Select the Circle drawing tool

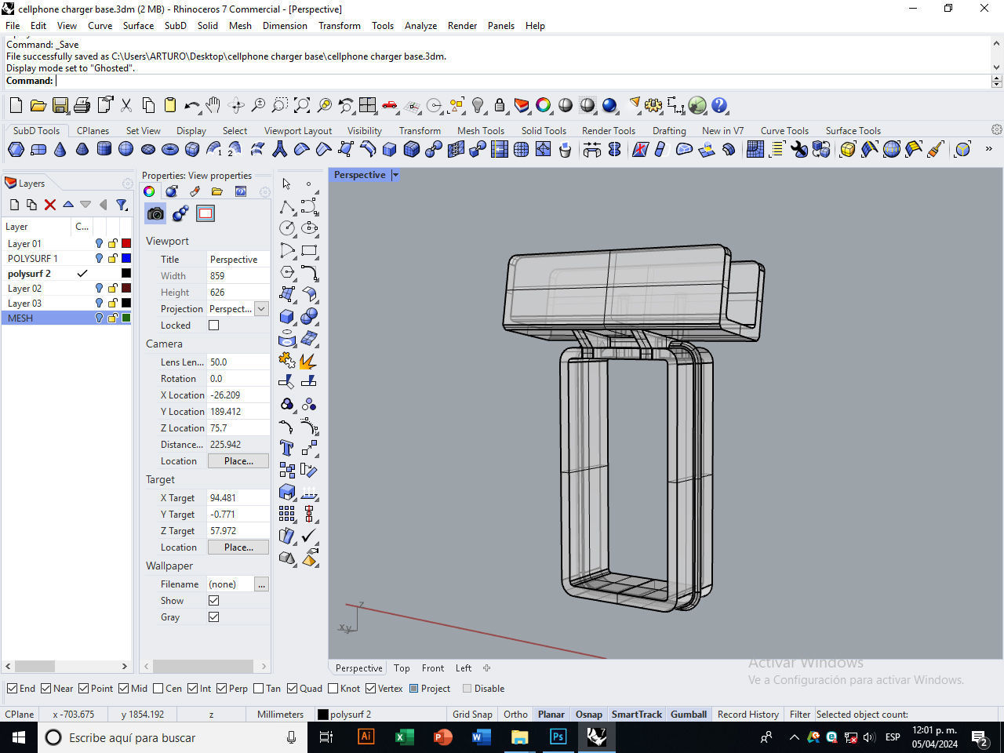(286, 228)
